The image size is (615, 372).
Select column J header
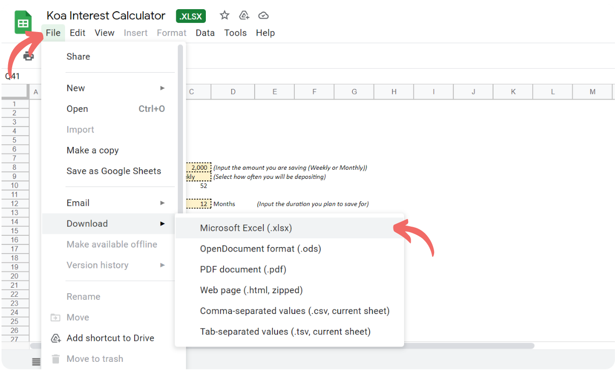473,92
